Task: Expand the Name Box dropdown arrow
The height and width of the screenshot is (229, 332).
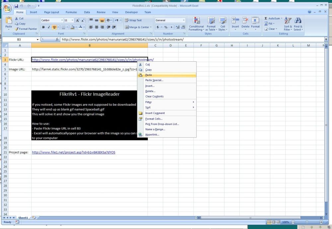Action: tap(38, 39)
